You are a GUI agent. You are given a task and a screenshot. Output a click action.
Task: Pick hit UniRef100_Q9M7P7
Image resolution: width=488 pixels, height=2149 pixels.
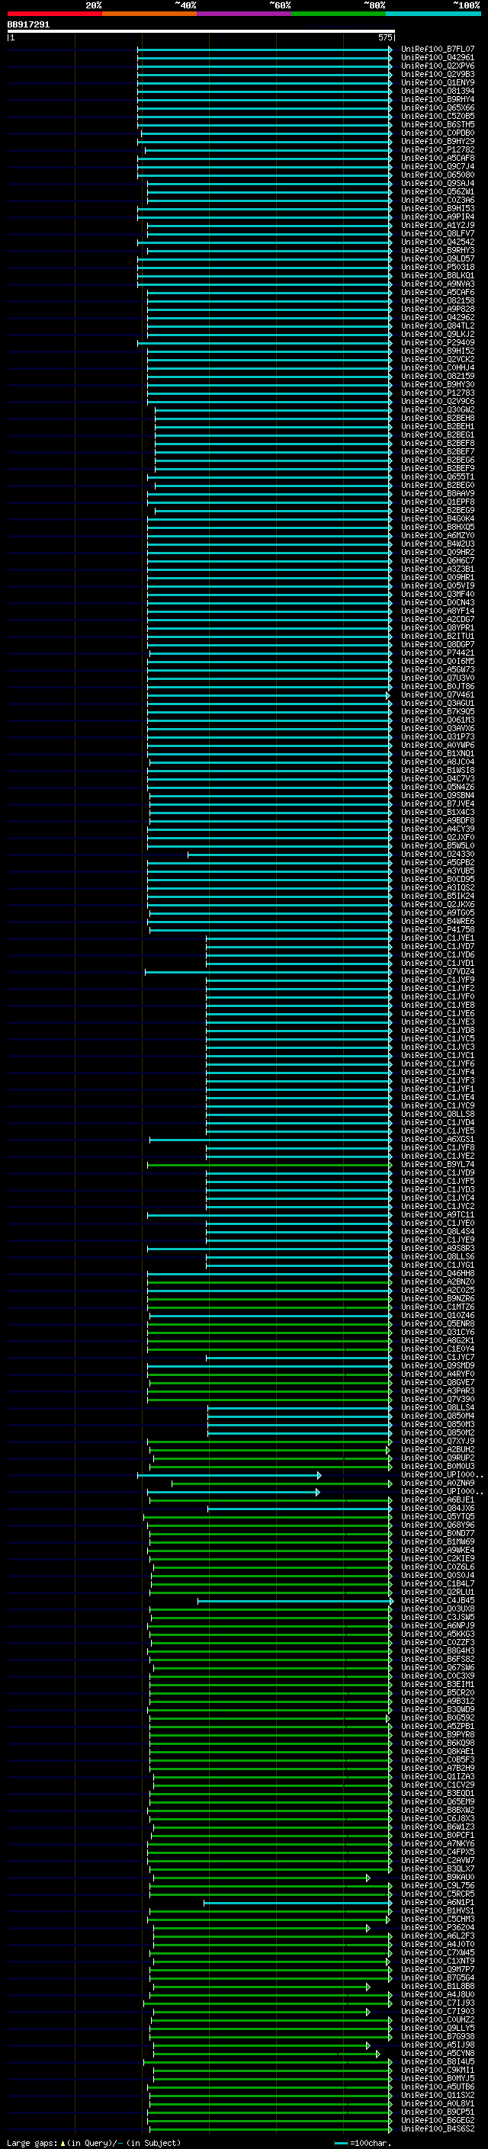[438, 1969]
